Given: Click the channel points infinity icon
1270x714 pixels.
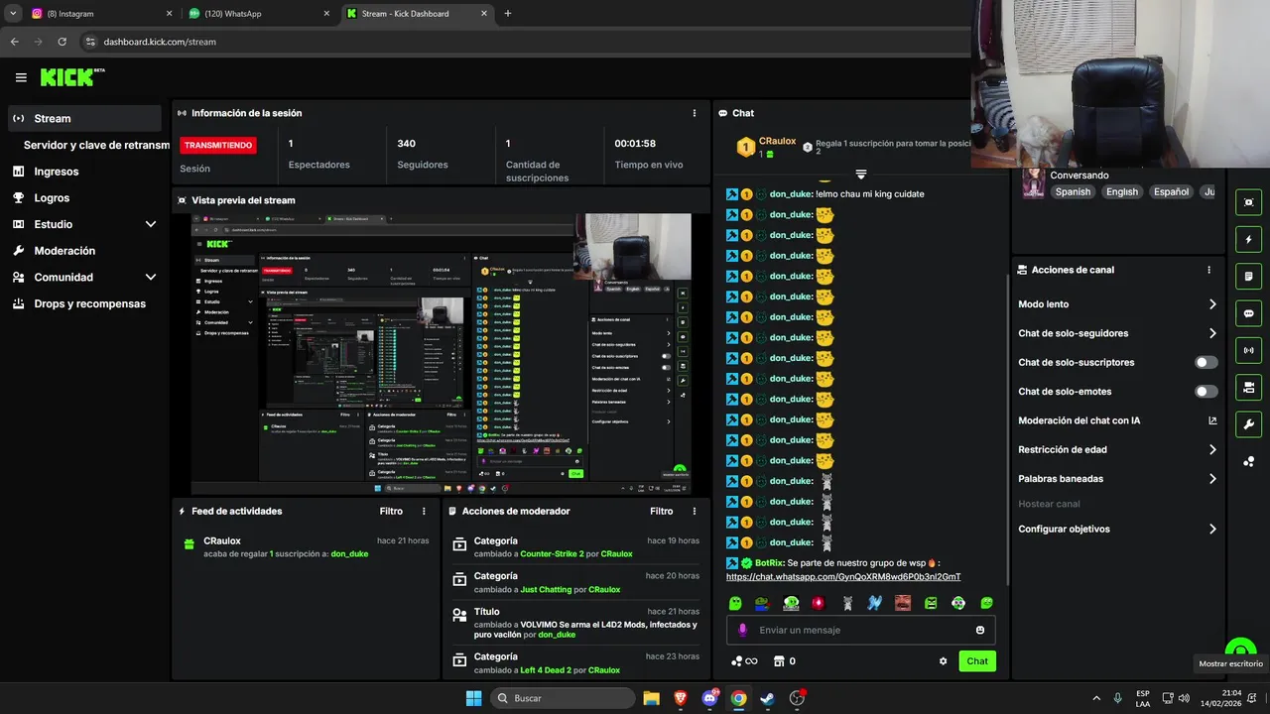Looking at the screenshot, I should click(x=744, y=661).
